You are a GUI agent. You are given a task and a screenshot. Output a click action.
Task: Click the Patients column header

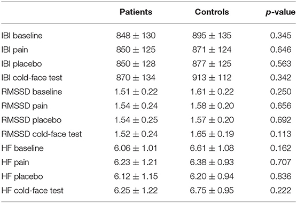(136, 12)
